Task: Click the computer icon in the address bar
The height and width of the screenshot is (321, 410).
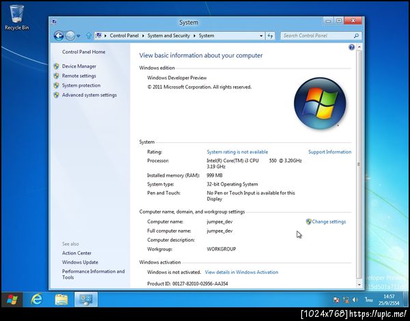Action: click(x=98, y=36)
